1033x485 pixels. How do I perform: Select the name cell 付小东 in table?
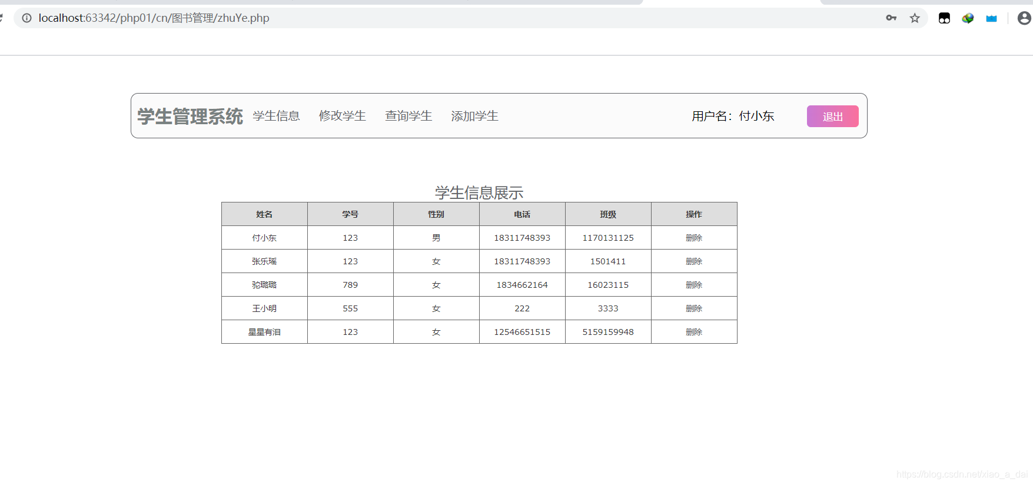(x=264, y=238)
